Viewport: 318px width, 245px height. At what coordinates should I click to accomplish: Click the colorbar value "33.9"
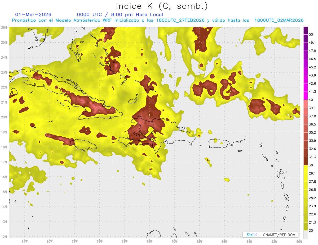click(x=312, y=141)
